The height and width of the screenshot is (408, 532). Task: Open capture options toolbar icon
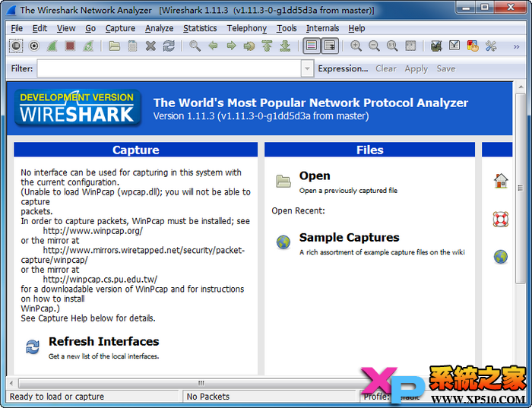tap(34, 46)
